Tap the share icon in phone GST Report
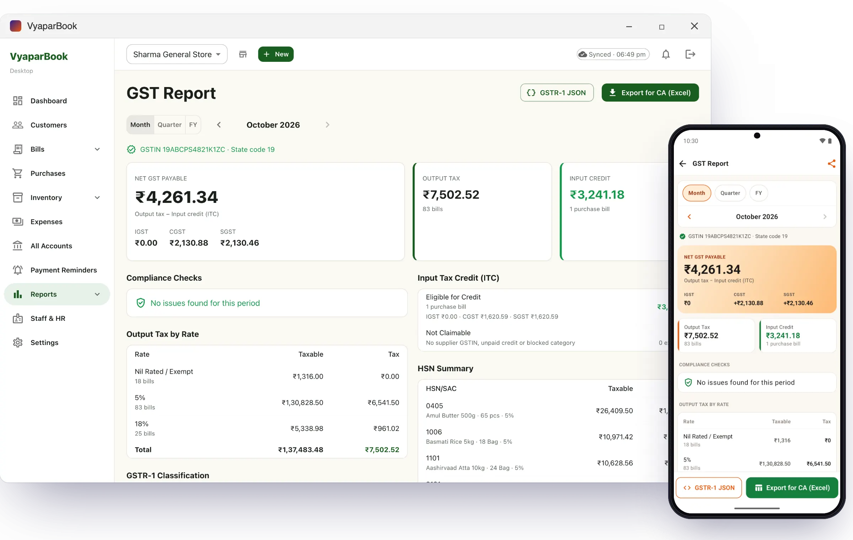853x540 pixels. pyautogui.click(x=831, y=163)
